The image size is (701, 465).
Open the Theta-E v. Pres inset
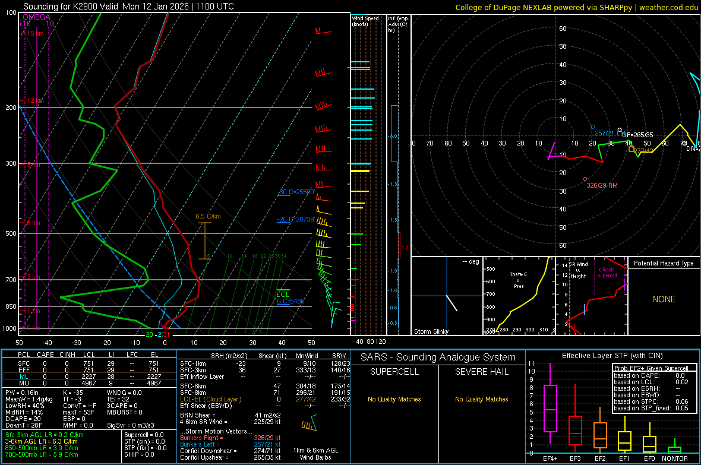click(x=519, y=296)
